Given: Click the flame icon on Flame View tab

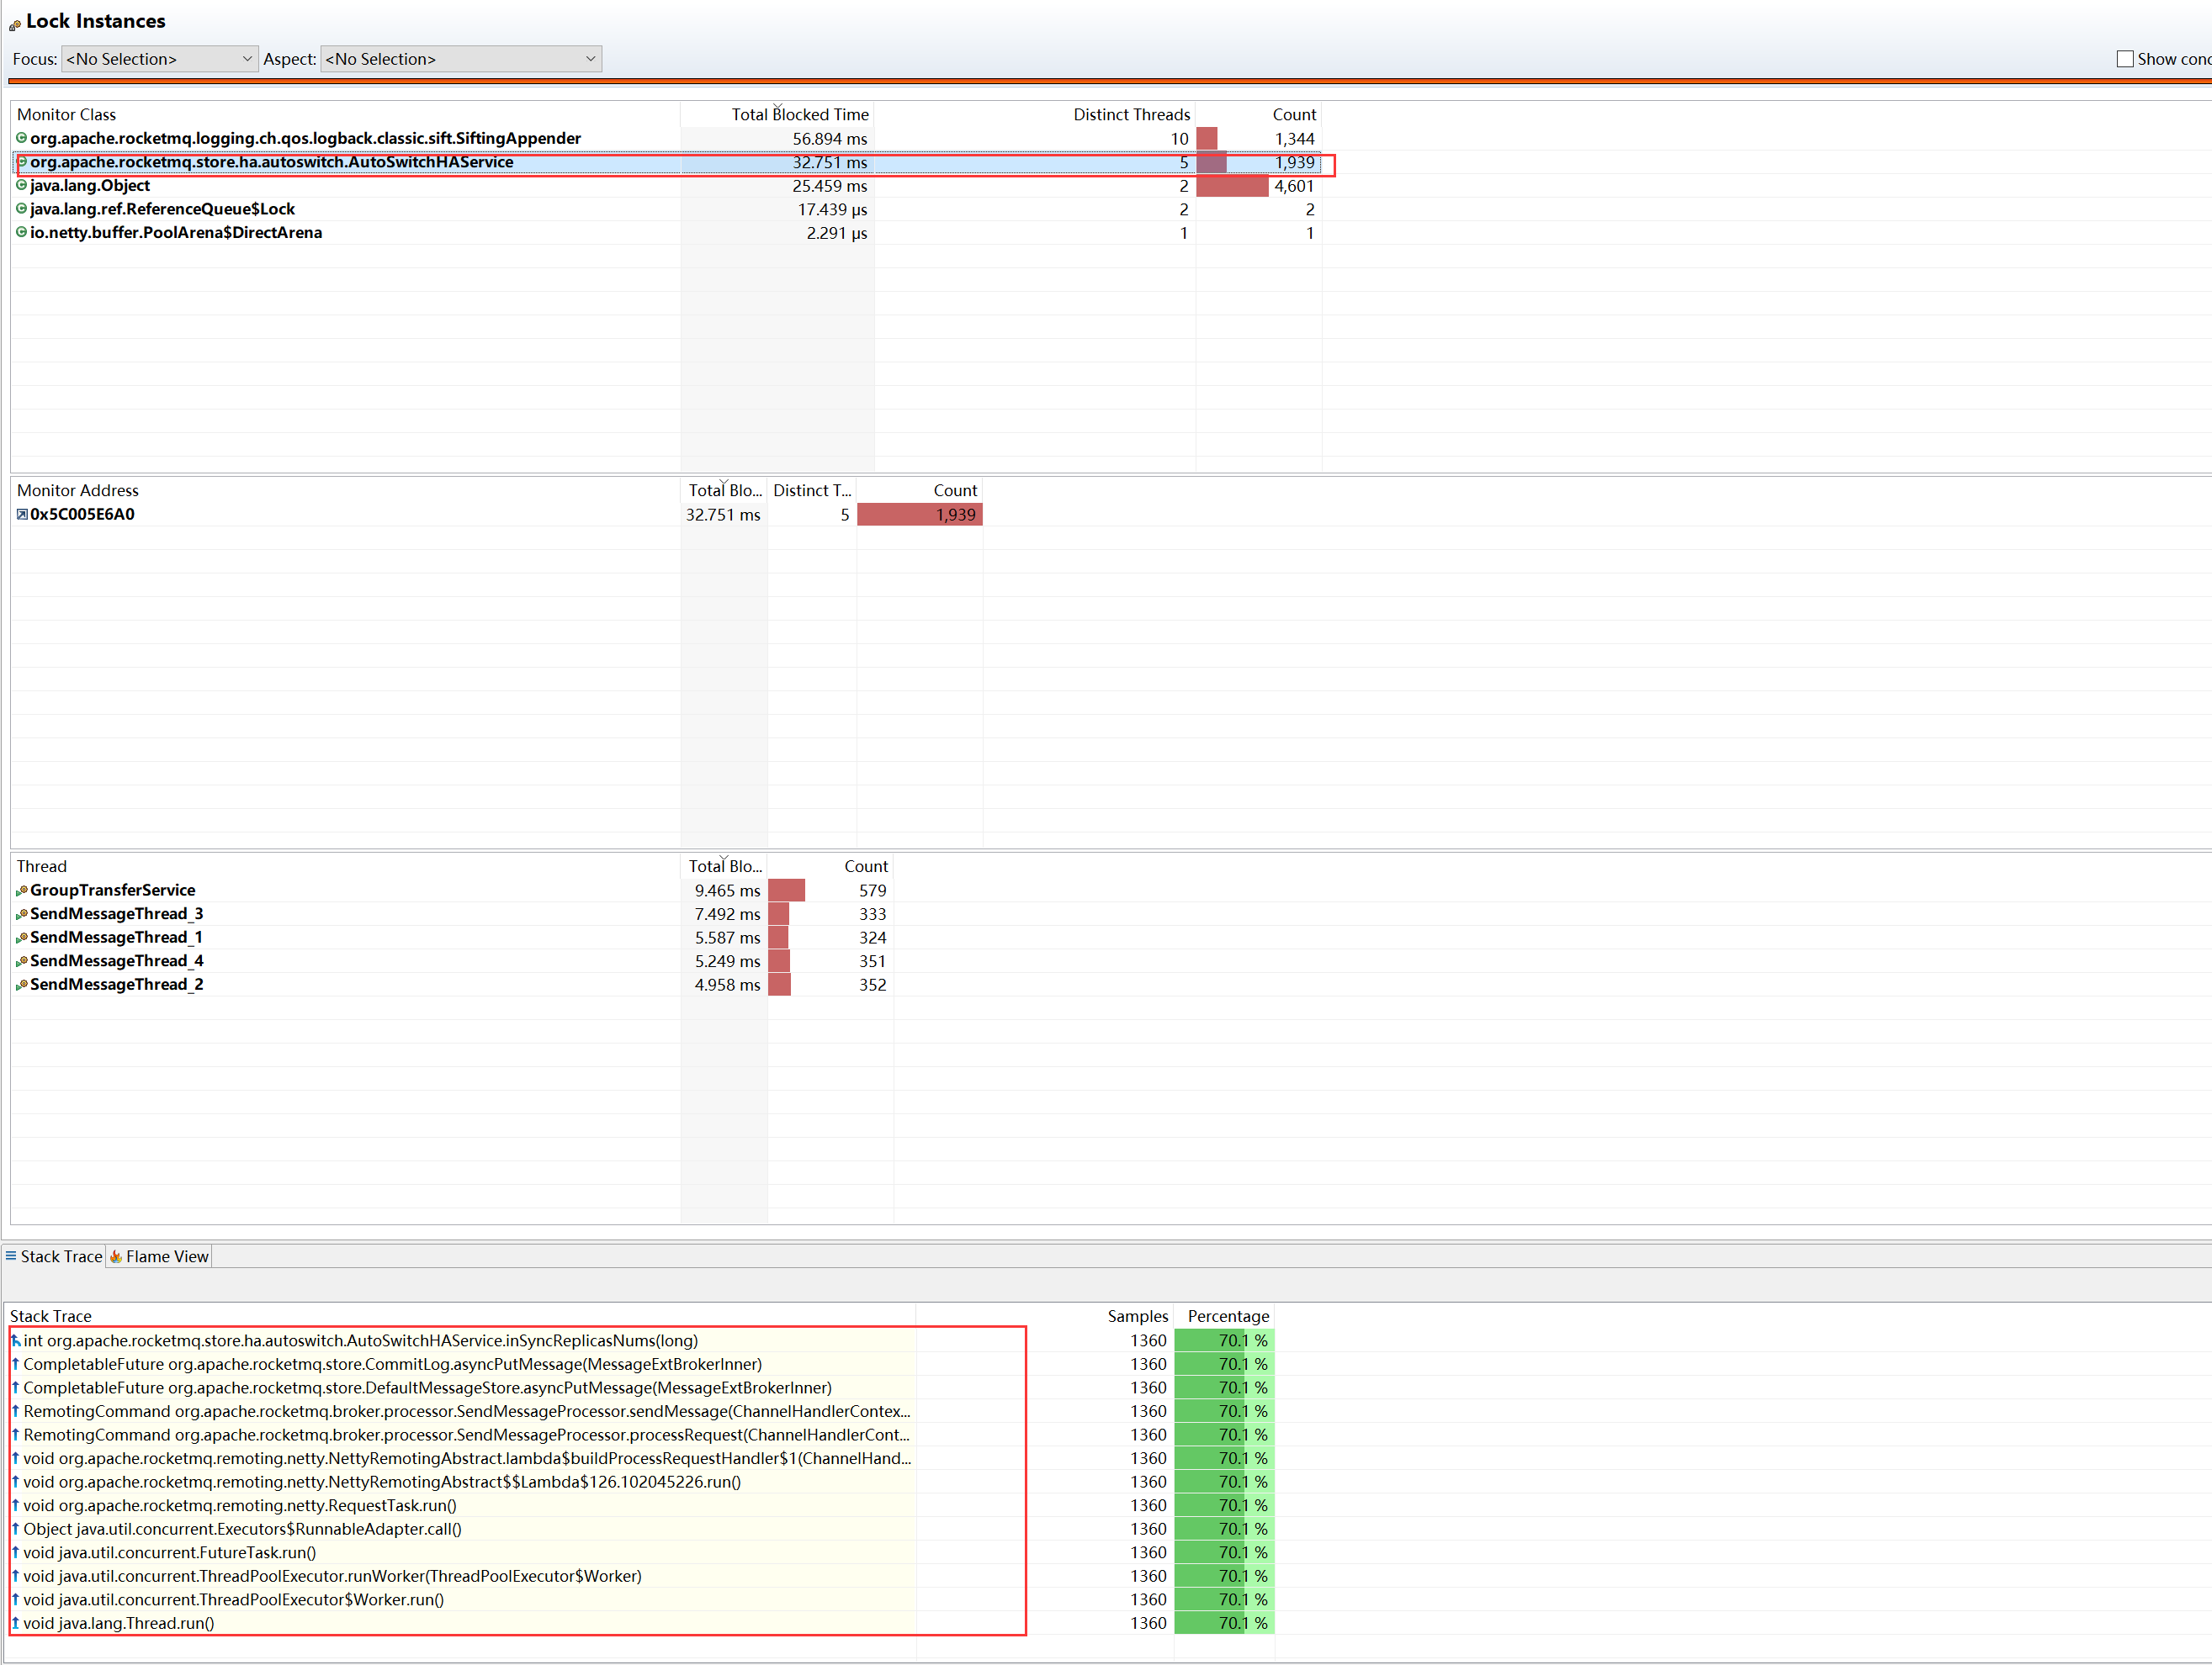Looking at the screenshot, I should click(x=117, y=1256).
